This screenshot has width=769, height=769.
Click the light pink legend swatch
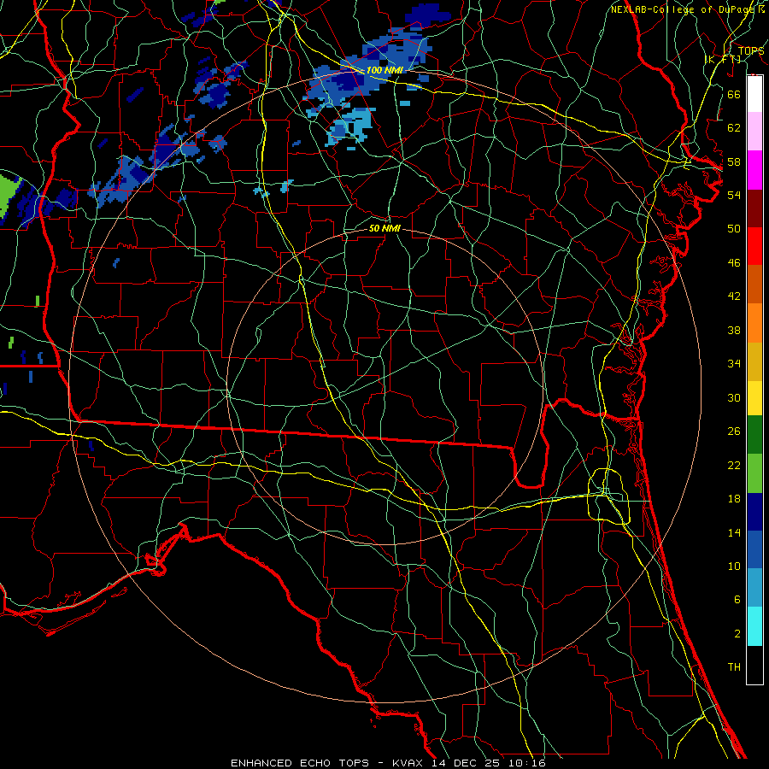754,131
